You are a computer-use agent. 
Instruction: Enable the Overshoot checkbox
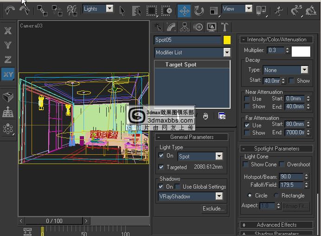pyautogui.click(x=282, y=164)
